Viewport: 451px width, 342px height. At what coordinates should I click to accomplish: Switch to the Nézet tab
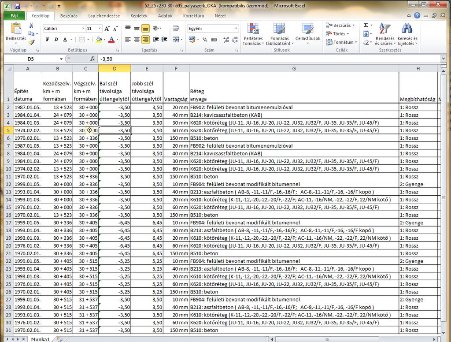click(x=220, y=16)
